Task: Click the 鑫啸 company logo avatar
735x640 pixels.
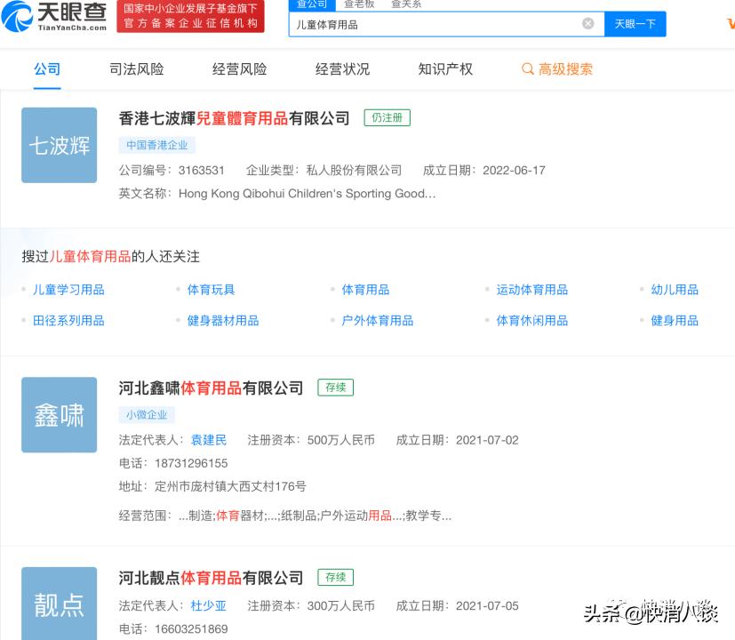Action: tap(59, 415)
